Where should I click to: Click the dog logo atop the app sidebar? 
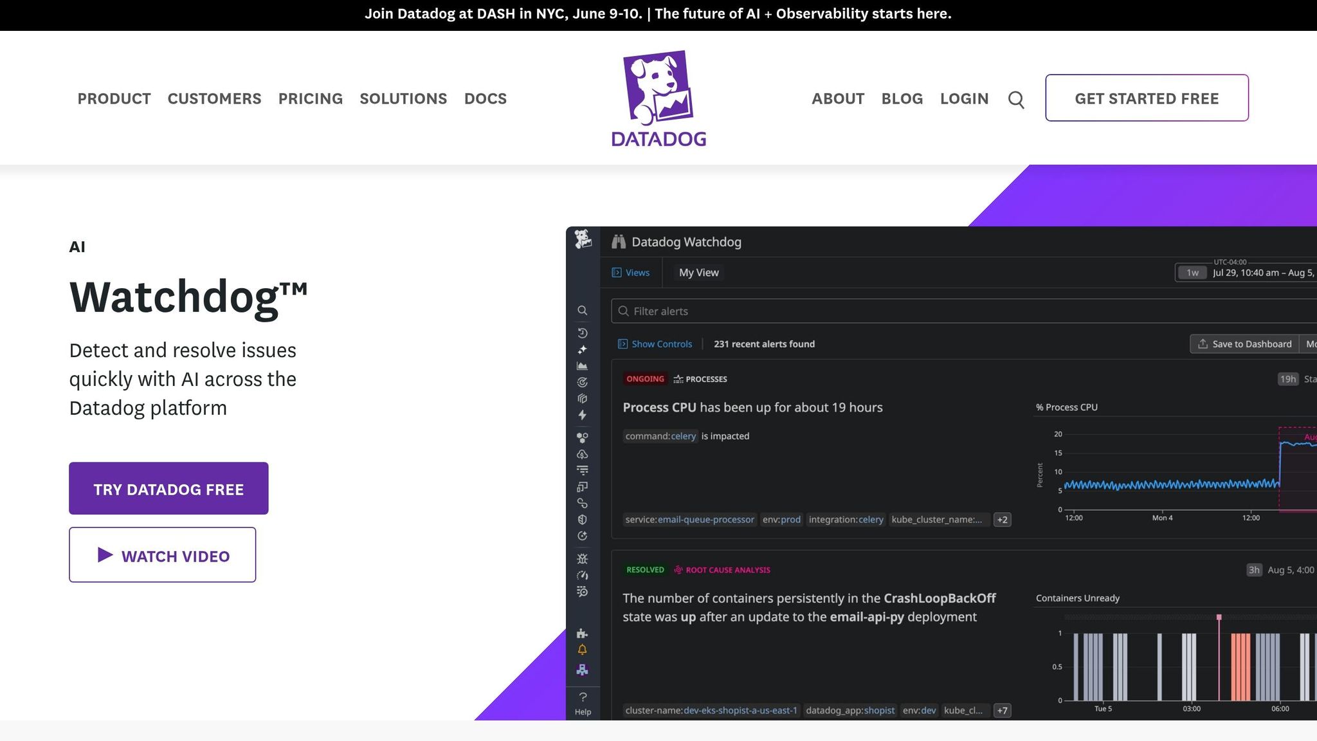(x=583, y=239)
